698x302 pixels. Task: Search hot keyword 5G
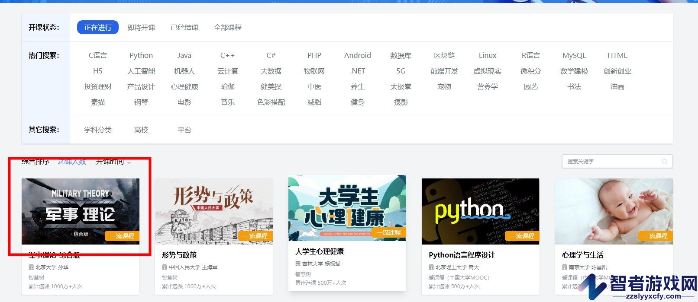pyautogui.click(x=401, y=71)
